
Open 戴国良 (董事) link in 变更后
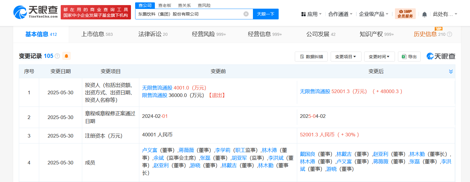308,154
